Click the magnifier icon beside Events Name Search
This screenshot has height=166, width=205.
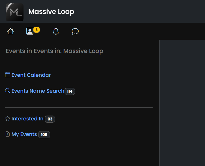tap(8, 91)
